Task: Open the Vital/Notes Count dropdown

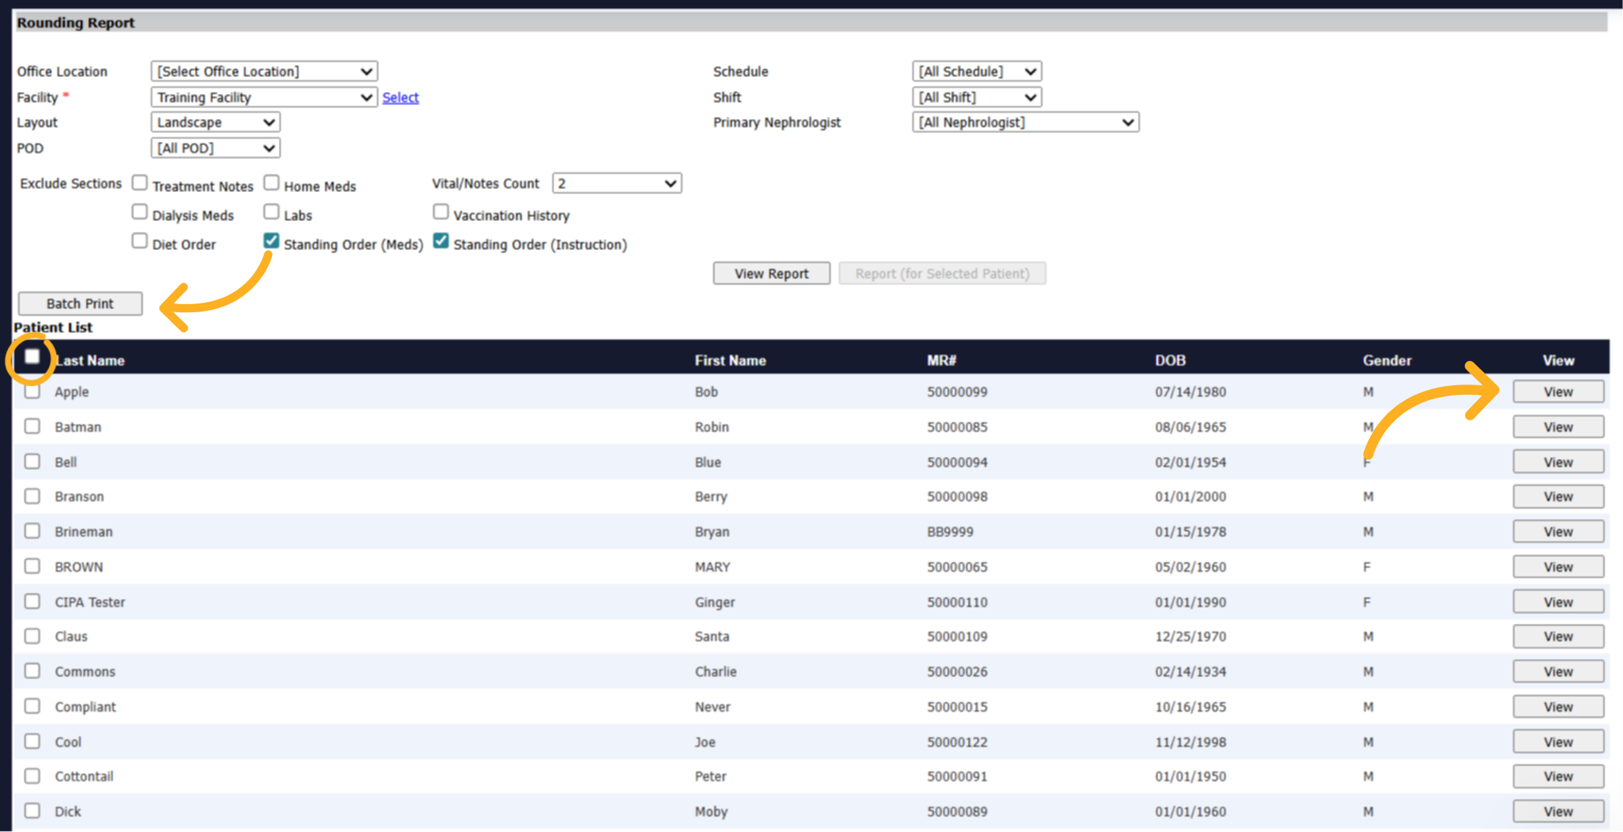Action: click(x=616, y=183)
